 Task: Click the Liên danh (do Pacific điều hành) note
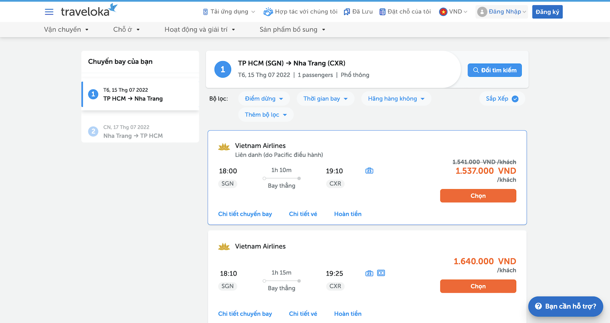coord(279,155)
